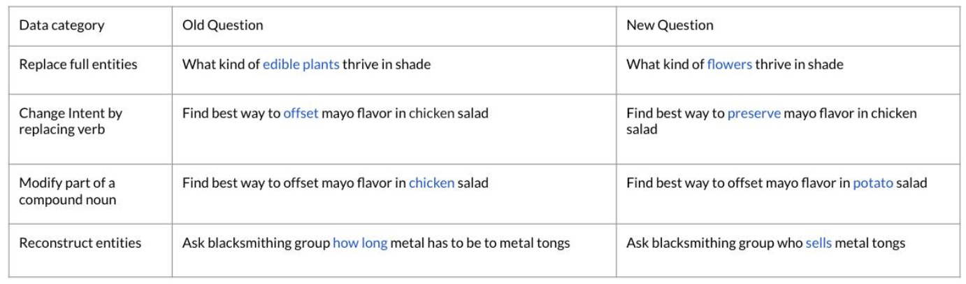Click the blue 'how long' text
Screen dimensions: 966x284
pos(359,243)
